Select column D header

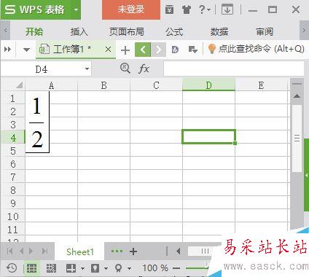point(208,85)
